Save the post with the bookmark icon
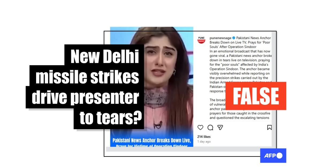This screenshot has height=168, width=321. pyautogui.click(x=269, y=127)
